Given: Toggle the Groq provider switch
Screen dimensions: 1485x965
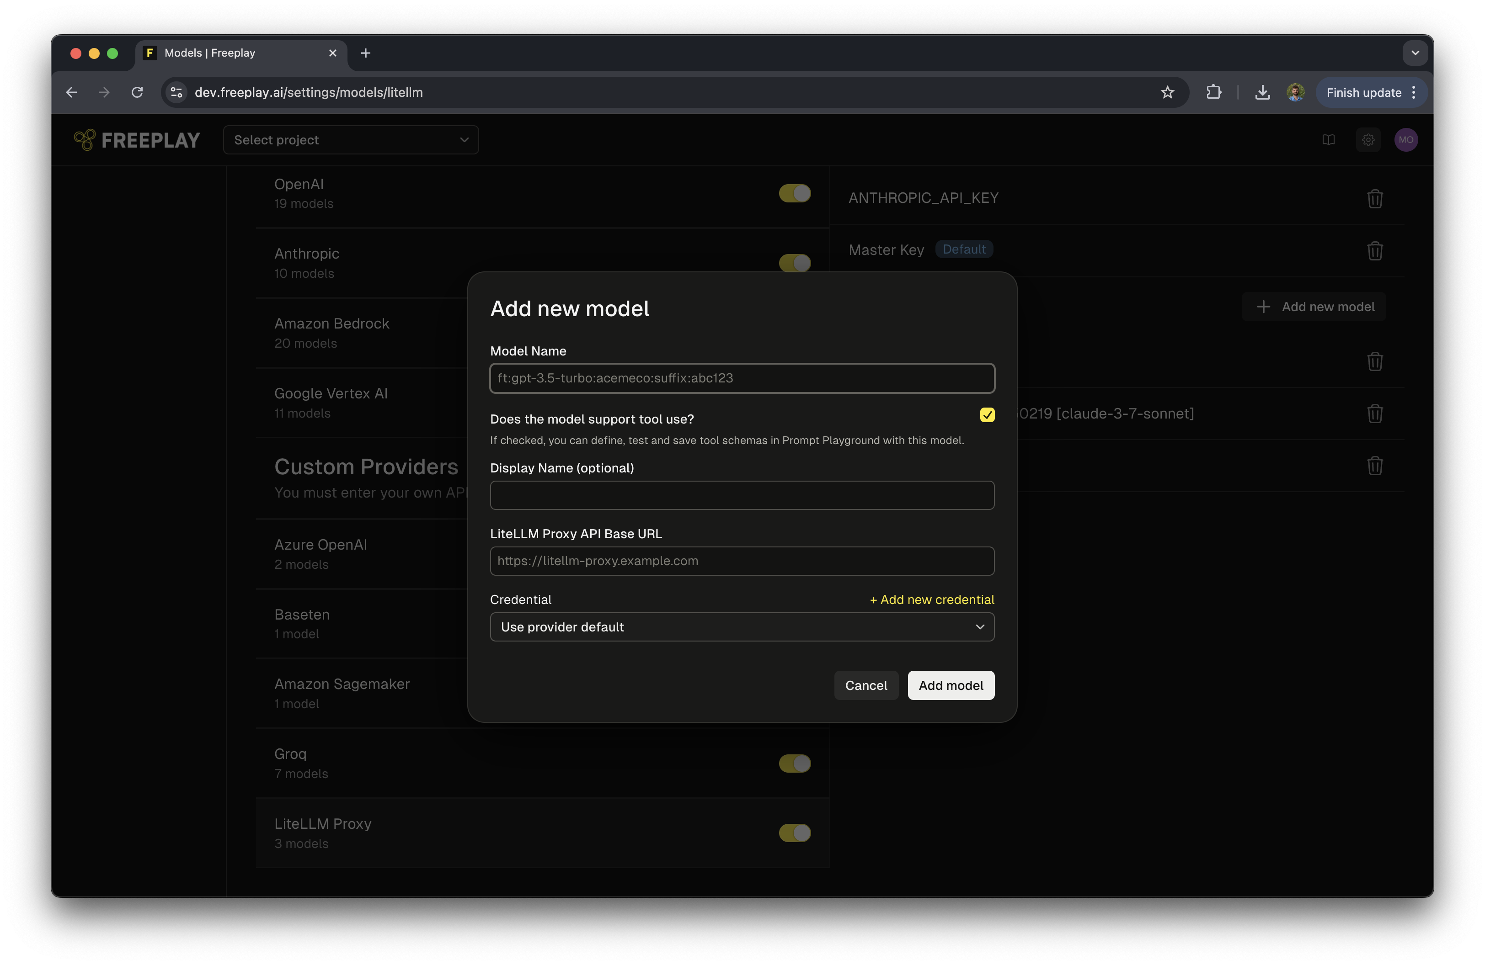Looking at the screenshot, I should [x=794, y=763].
